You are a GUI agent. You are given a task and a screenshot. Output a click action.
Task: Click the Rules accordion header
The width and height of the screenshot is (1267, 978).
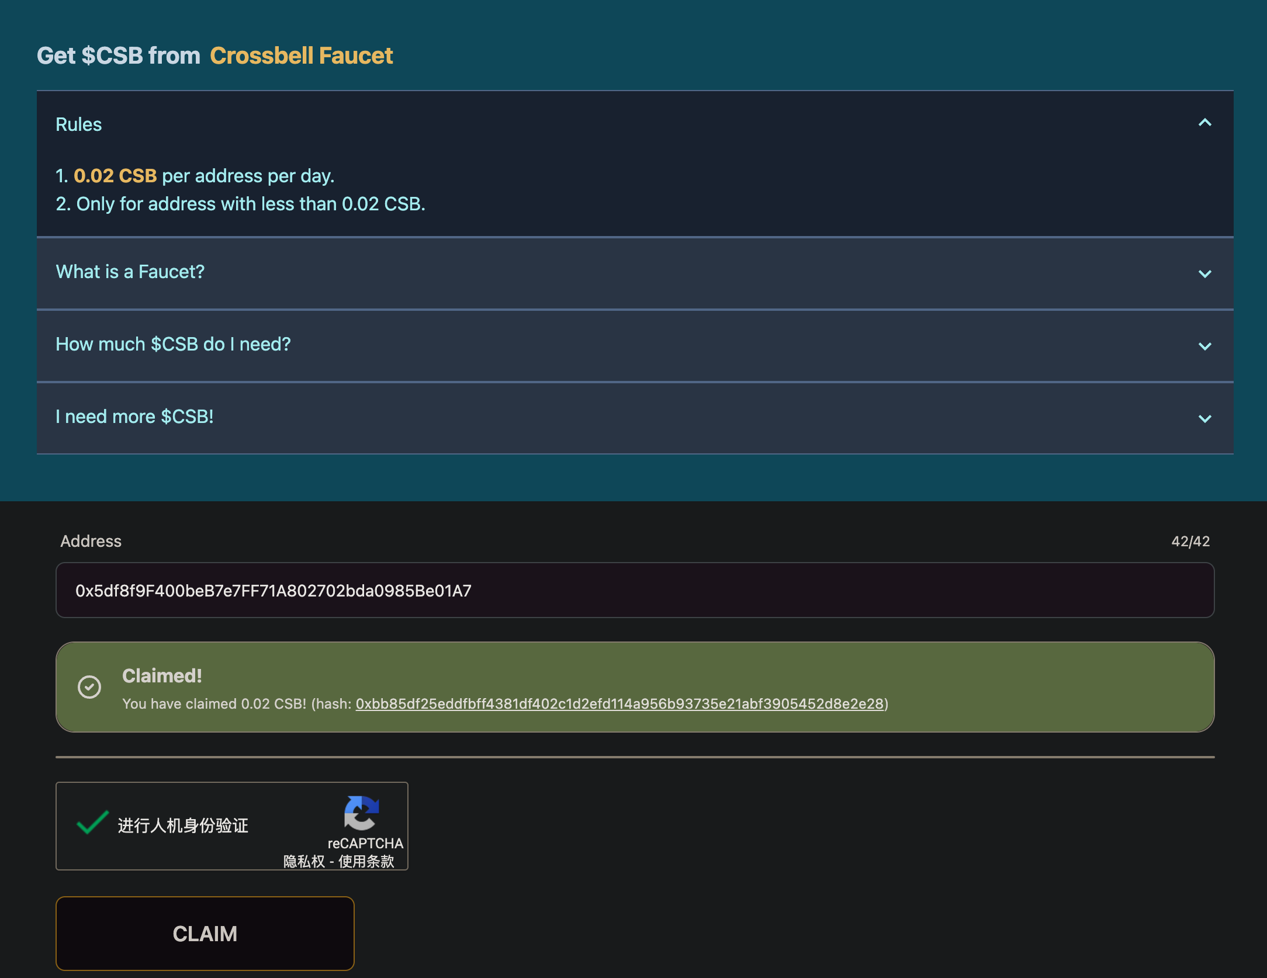pos(79,124)
